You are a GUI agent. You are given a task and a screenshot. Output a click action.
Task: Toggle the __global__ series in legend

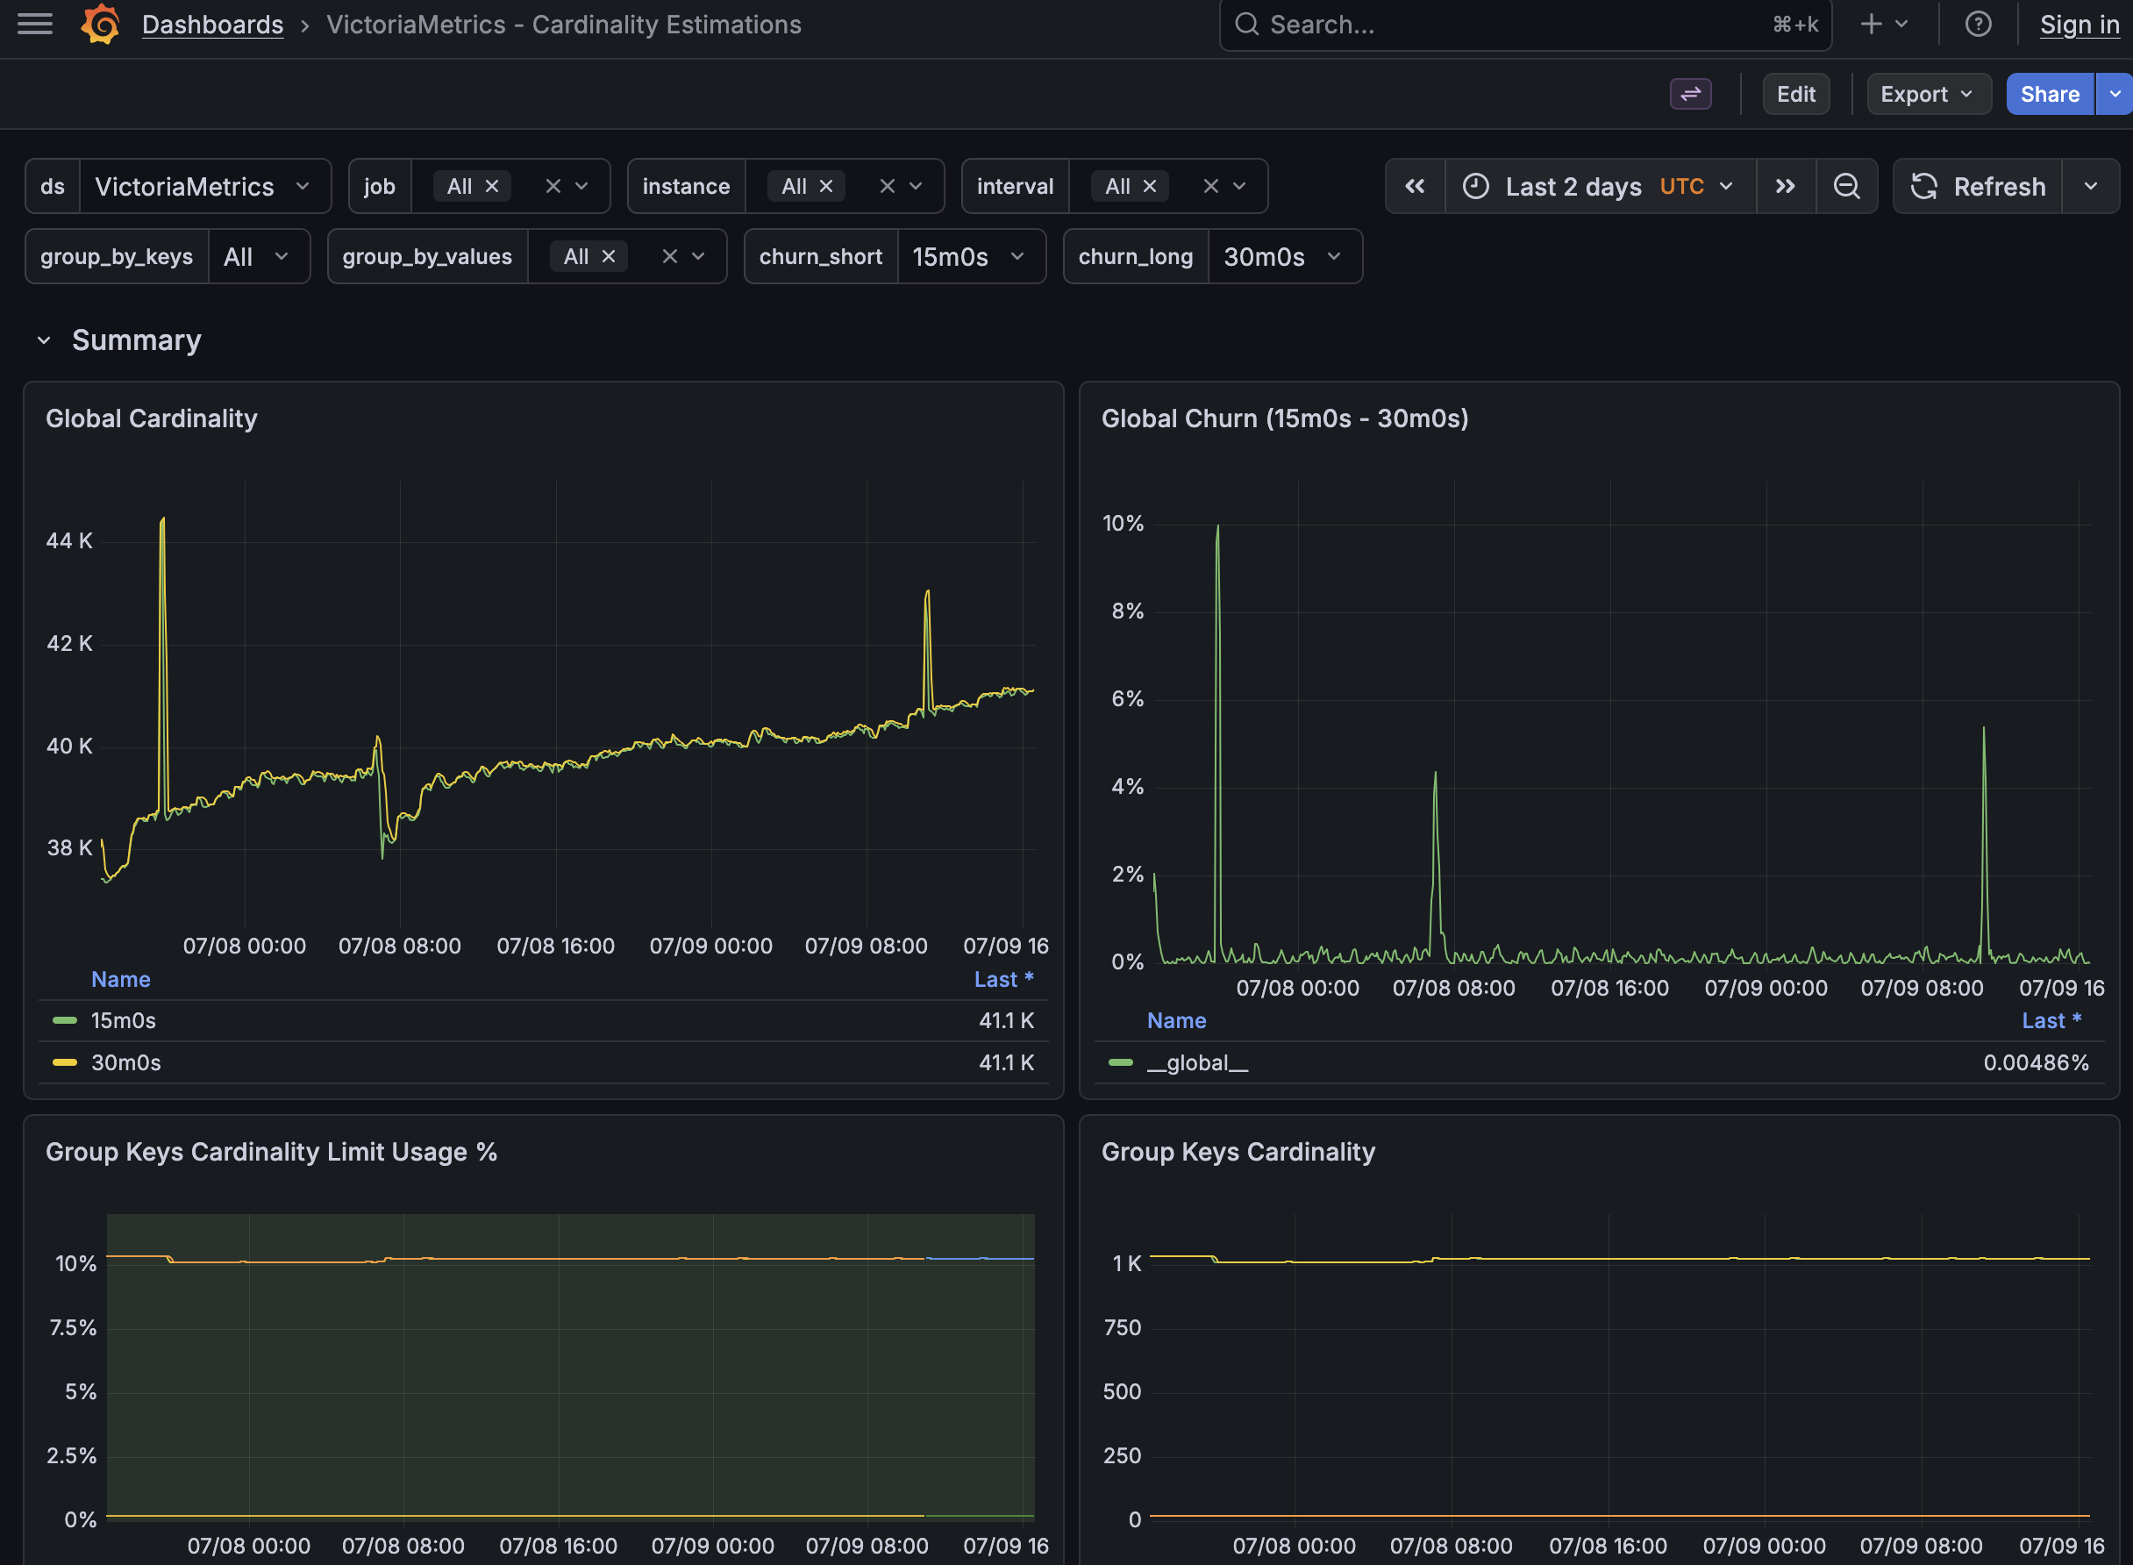point(1197,1063)
